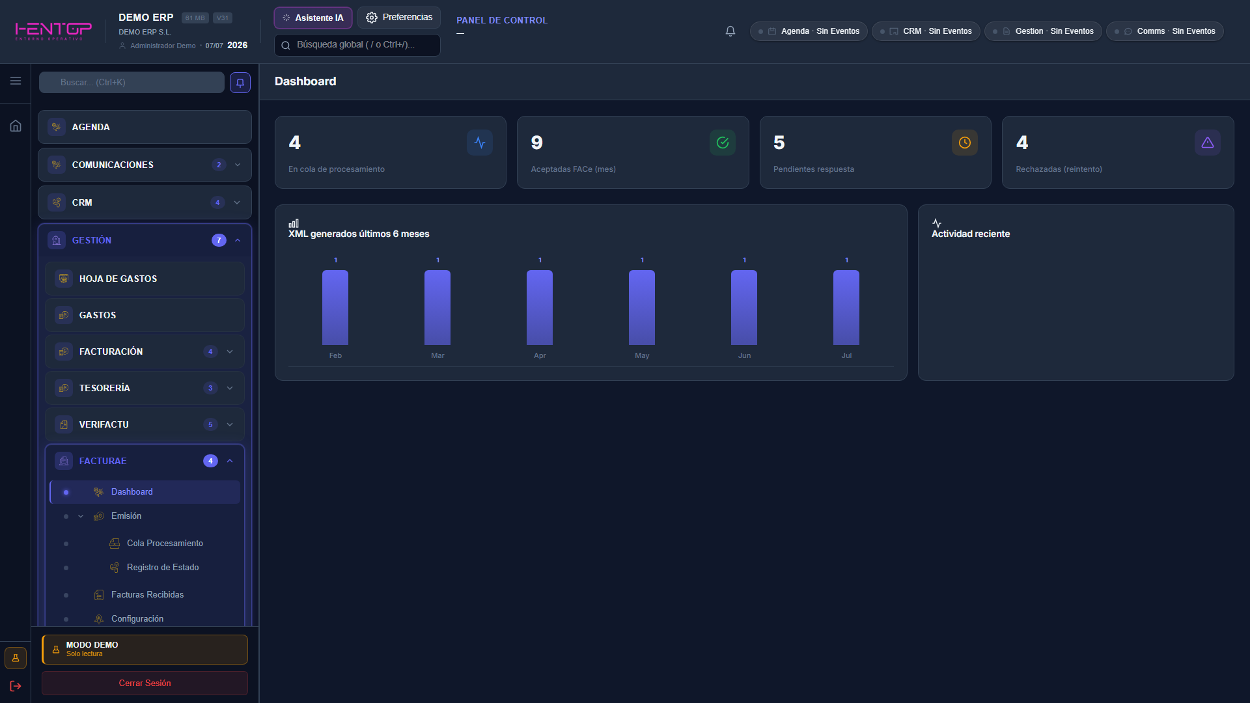Screen dimensions: 1250x703
Task: Open the AGENDA module
Action: [145, 127]
